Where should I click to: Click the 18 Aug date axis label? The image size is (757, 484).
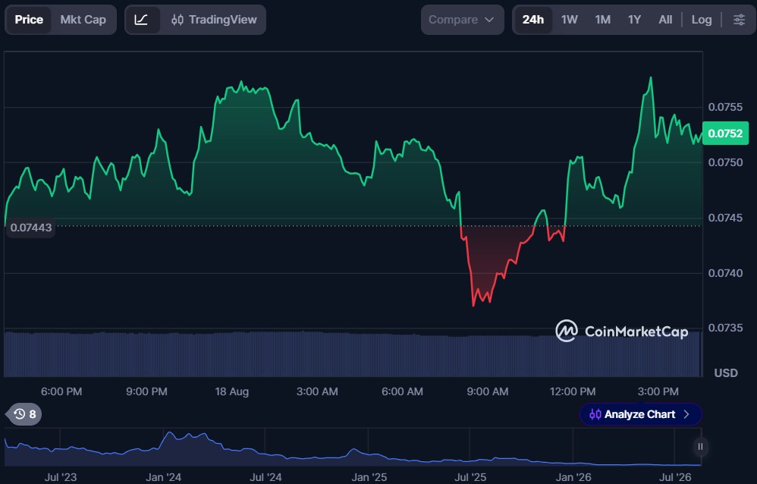tap(232, 391)
